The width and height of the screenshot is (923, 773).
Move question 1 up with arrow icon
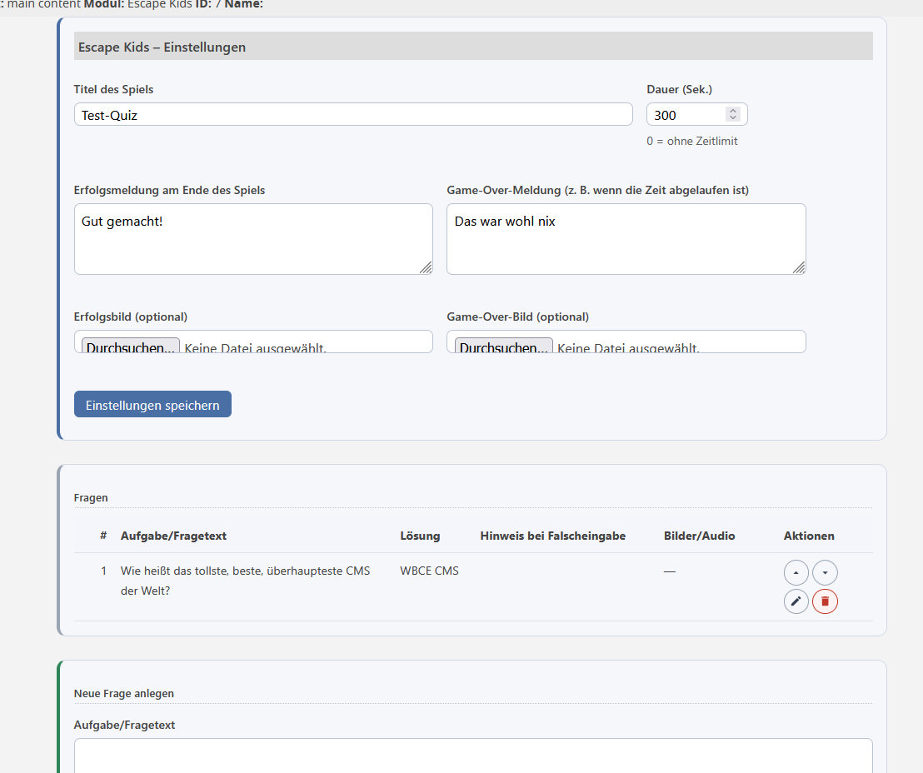click(796, 573)
